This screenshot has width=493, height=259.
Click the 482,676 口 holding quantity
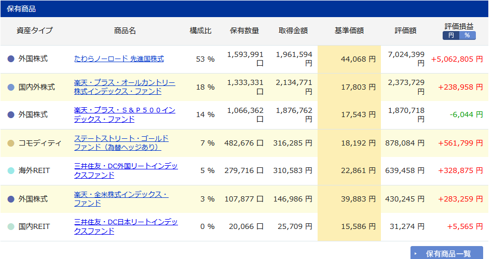coord(244,143)
